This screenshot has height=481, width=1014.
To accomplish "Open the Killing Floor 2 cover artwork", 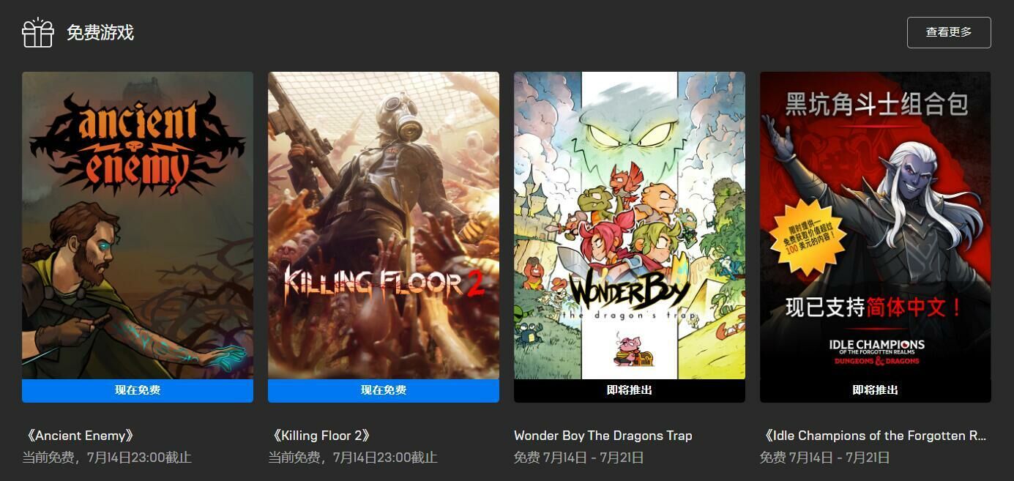I will tap(384, 225).
